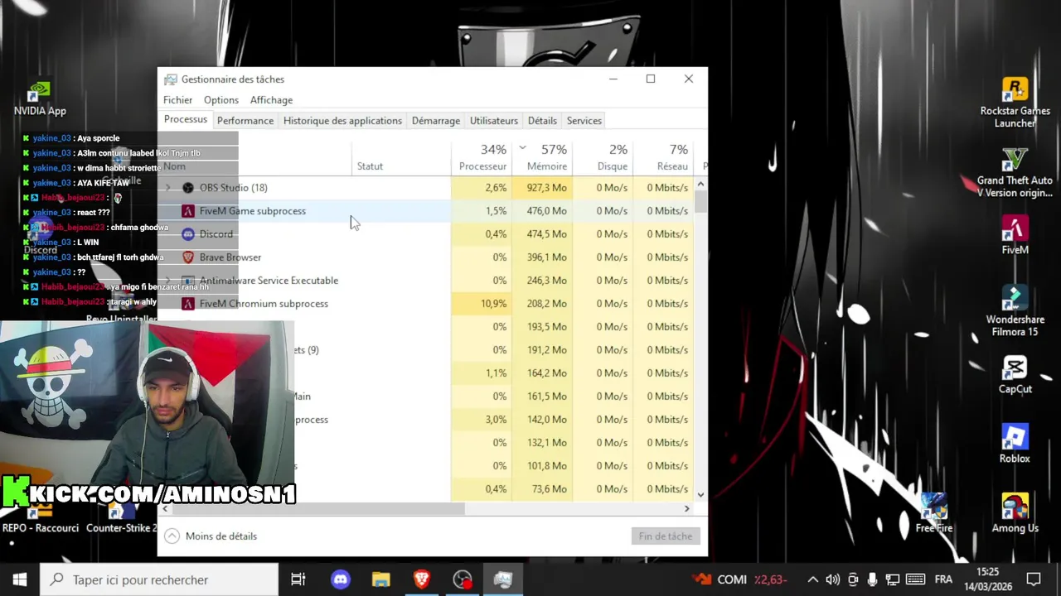This screenshot has width=1061, height=596.
Task: Select the FiveM desktop shortcut
Action: [x=1015, y=235]
